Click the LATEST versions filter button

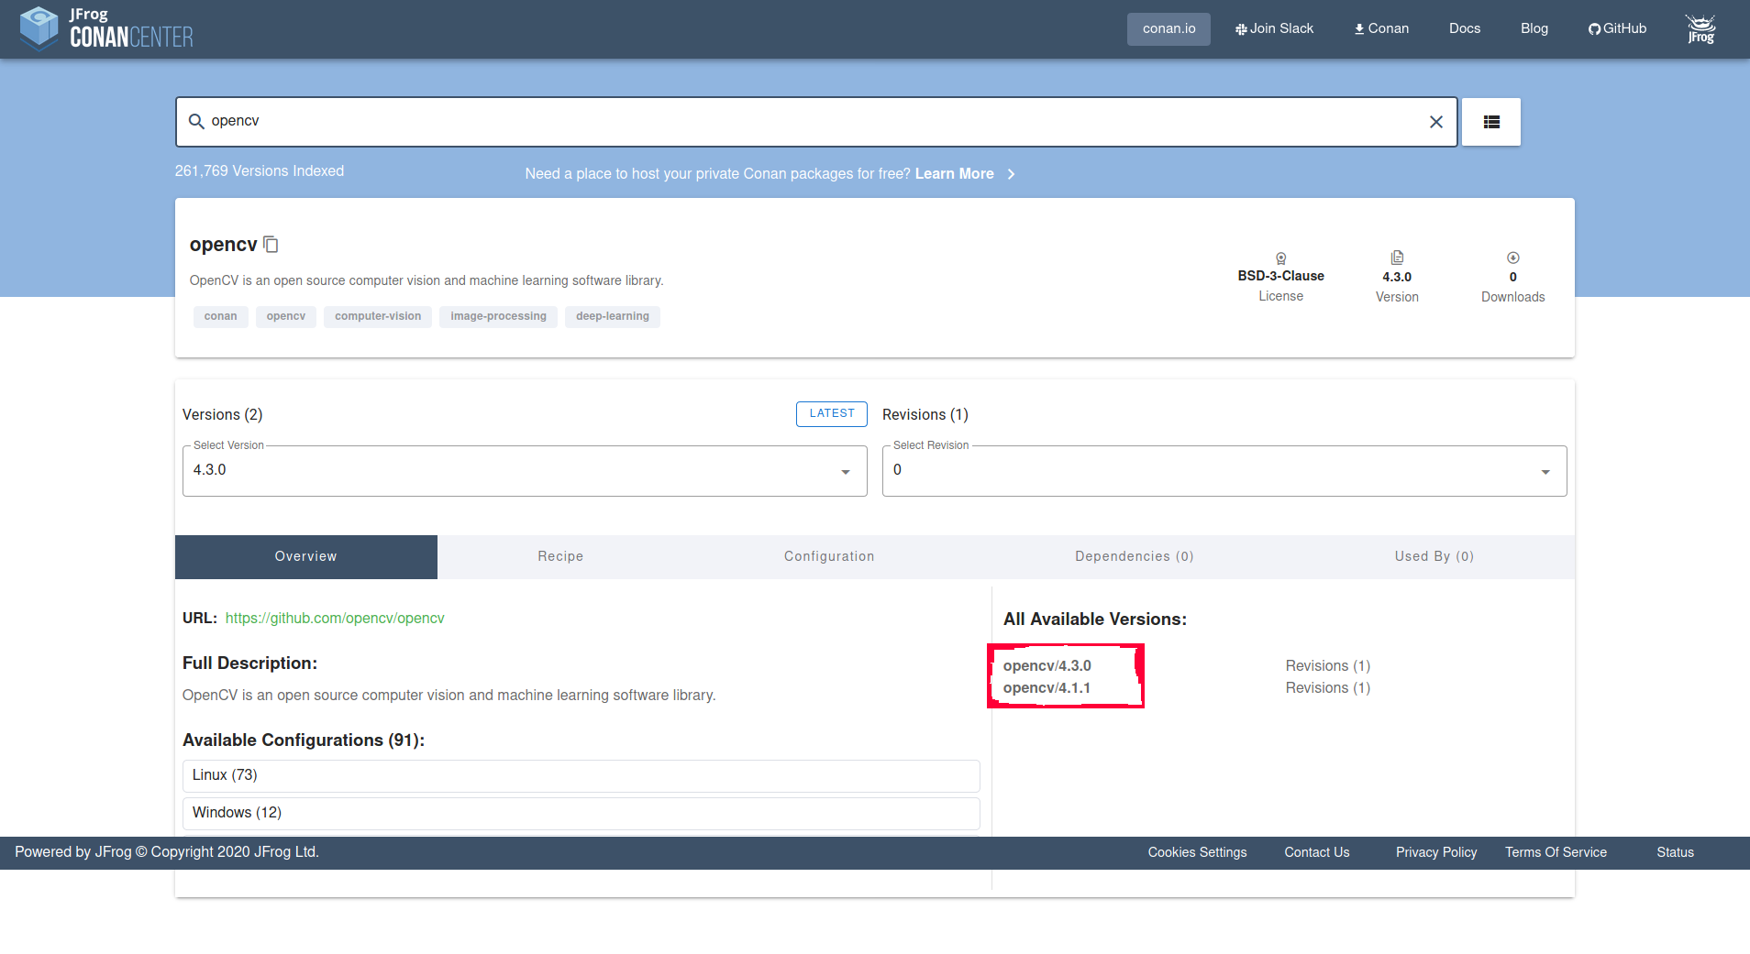[x=831, y=413]
